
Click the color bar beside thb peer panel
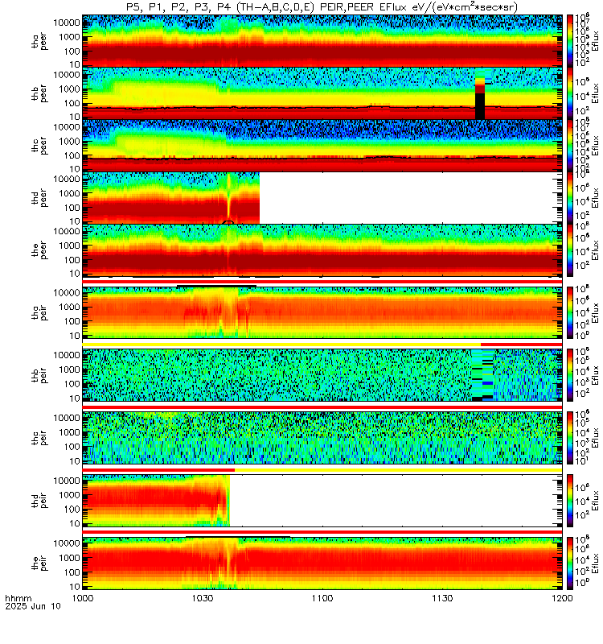pyautogui.click(x=570, y=93)
